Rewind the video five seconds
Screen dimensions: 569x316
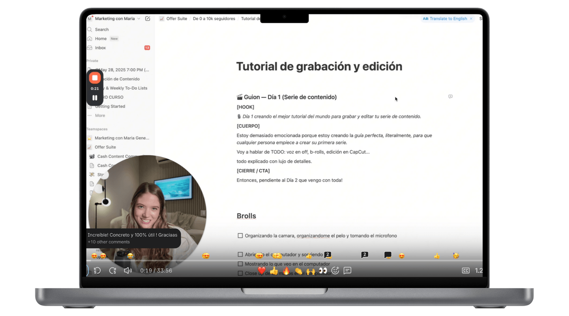[x=97, y=270]
